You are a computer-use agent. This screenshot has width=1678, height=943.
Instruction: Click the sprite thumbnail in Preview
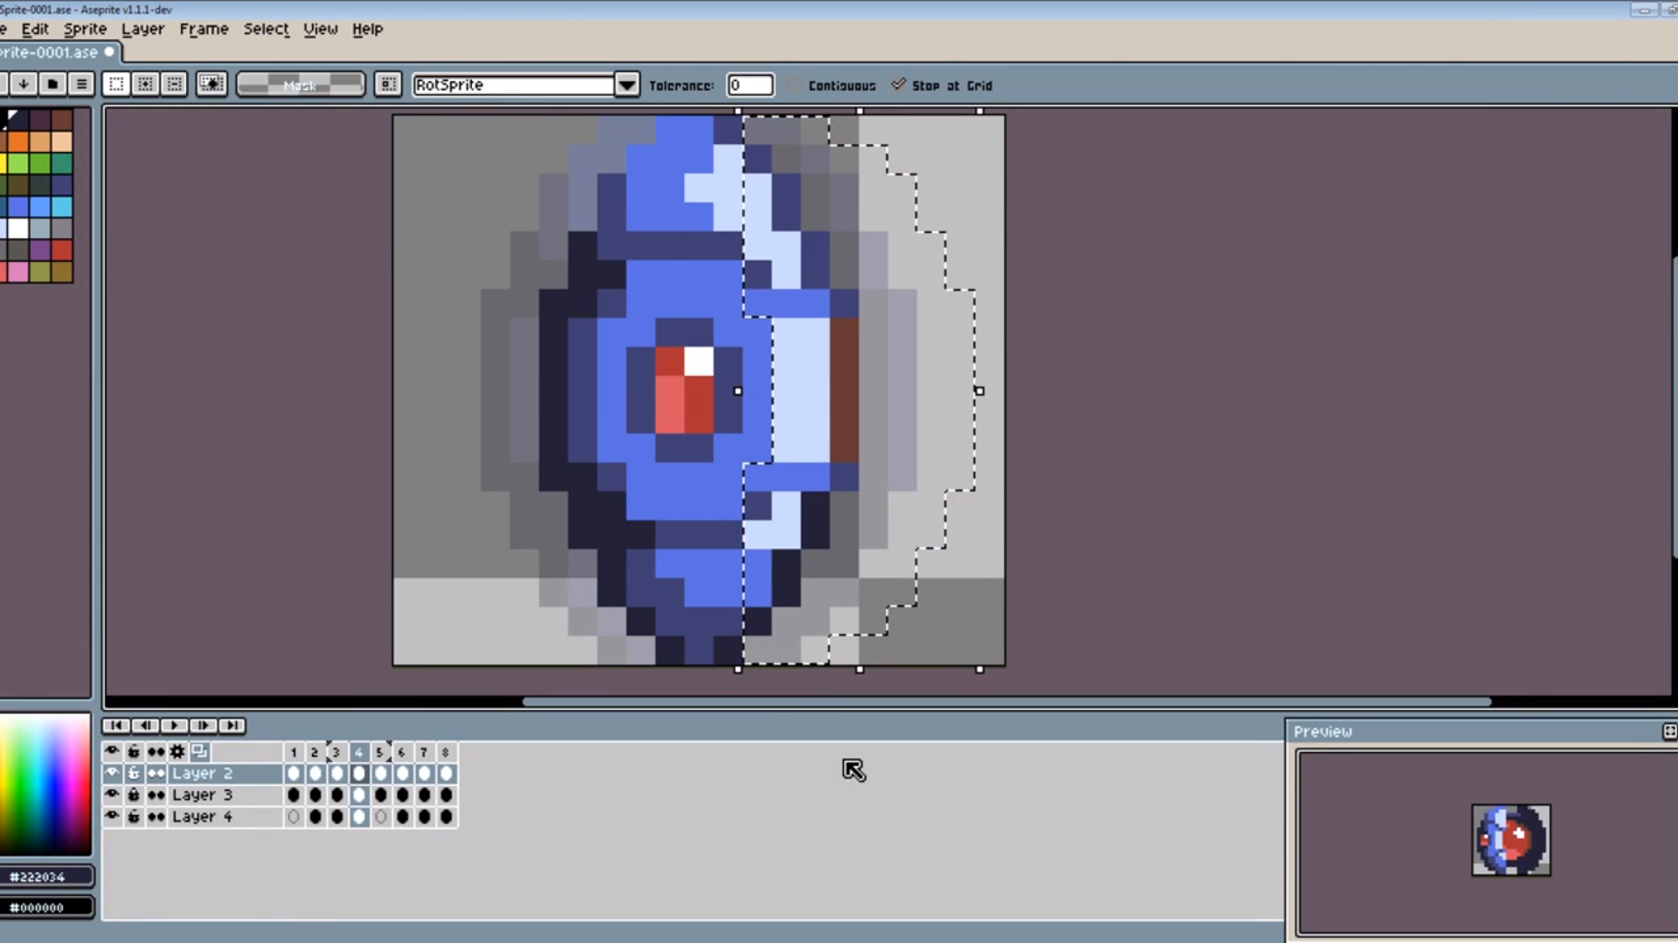[1511, 840]
